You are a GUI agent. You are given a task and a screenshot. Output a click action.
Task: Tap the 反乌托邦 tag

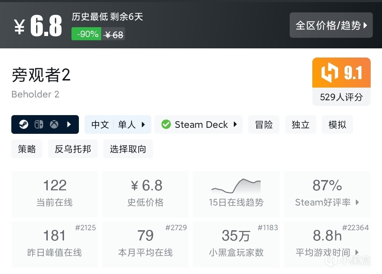pos(73,149)
